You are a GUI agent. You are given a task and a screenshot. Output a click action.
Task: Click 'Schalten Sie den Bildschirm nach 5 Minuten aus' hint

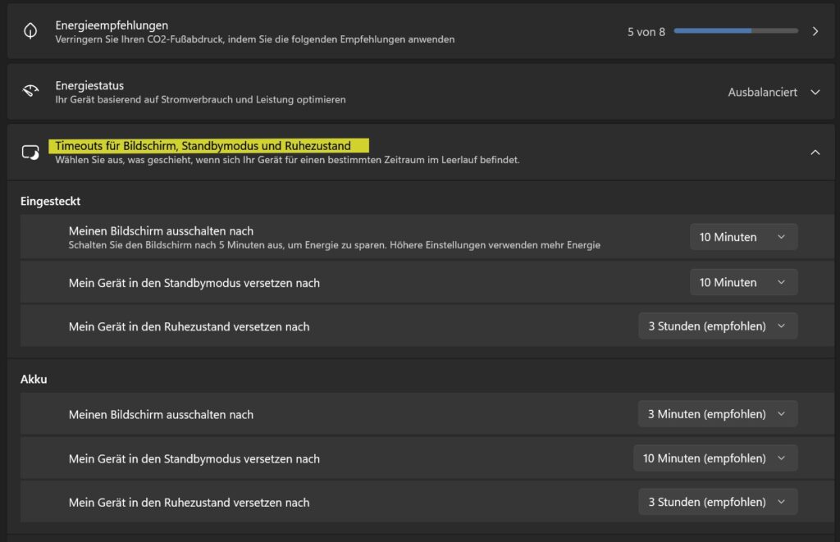[x=335, y=244]
